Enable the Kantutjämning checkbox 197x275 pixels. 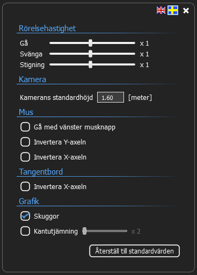tap(25, 231)
